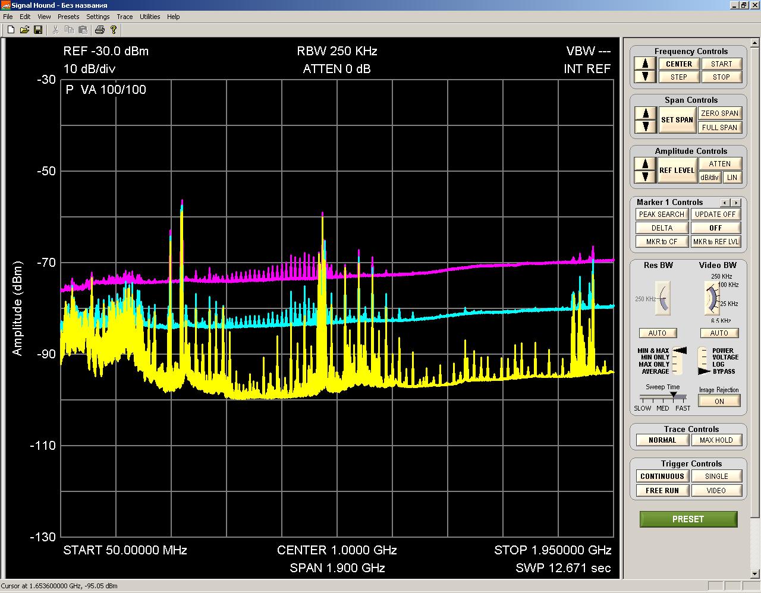This screenshot has height=593, width=761.
Task: Open a file with the folder icon
Action: point(24,30)
